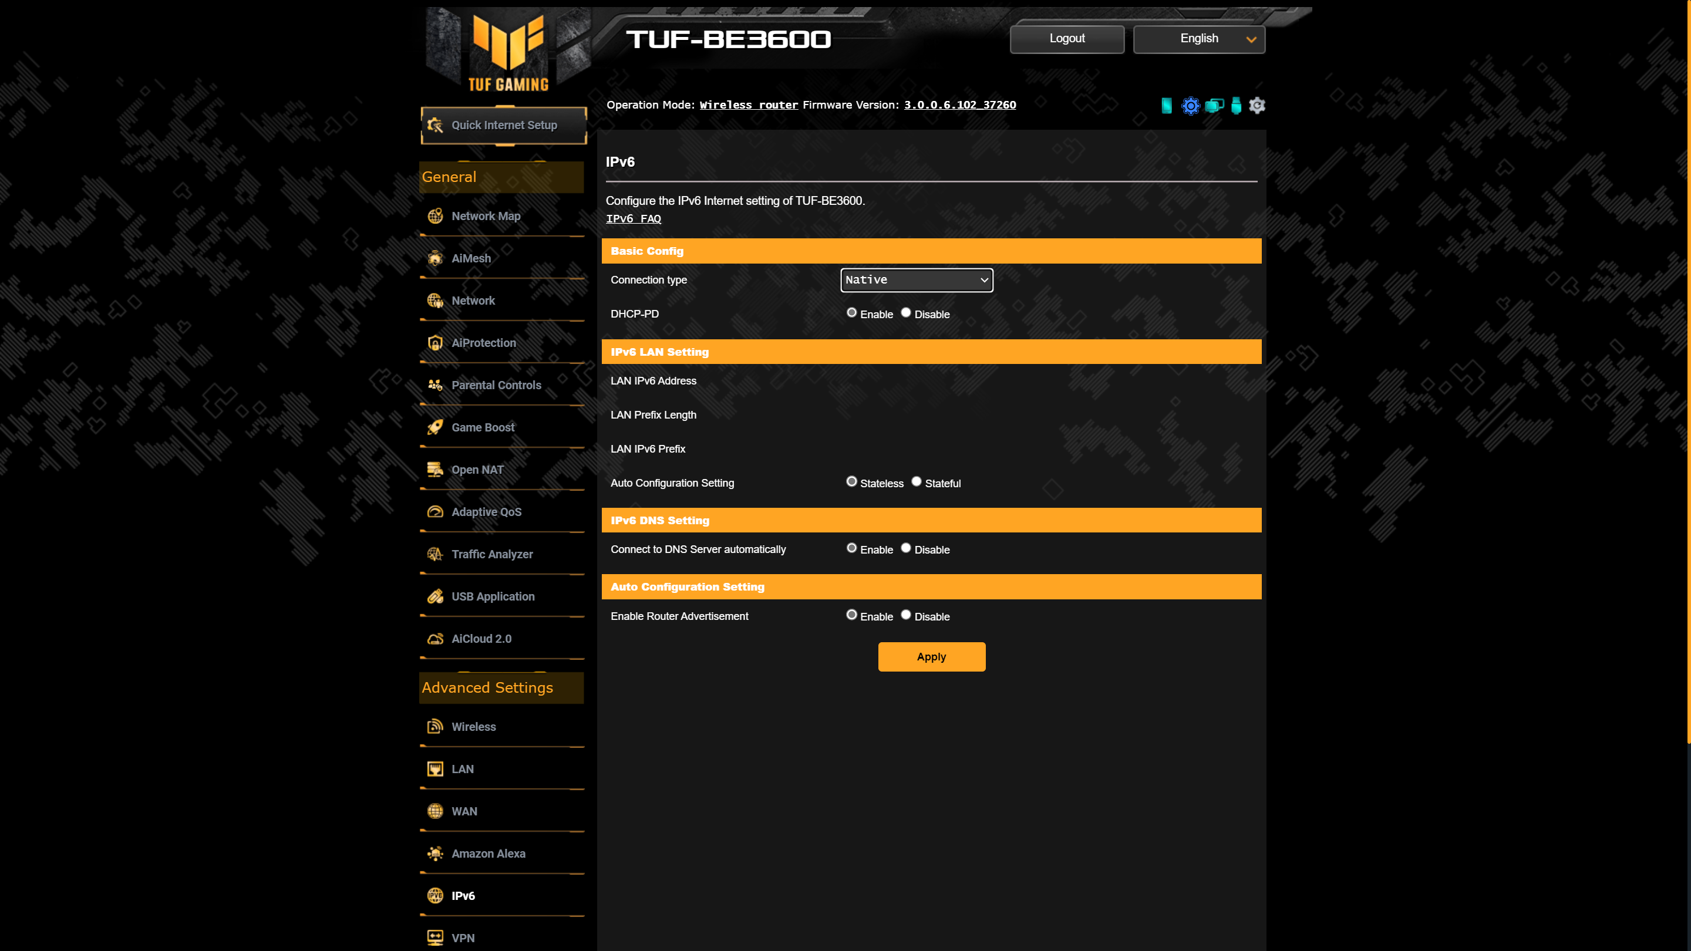Viewport: 1691px width, 951px height.
Task: Click the Logout button
Action: coord(1066,38)
